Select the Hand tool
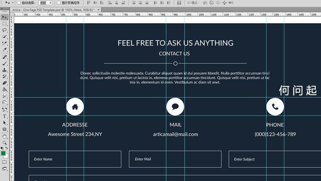 (x=4, y=136)
